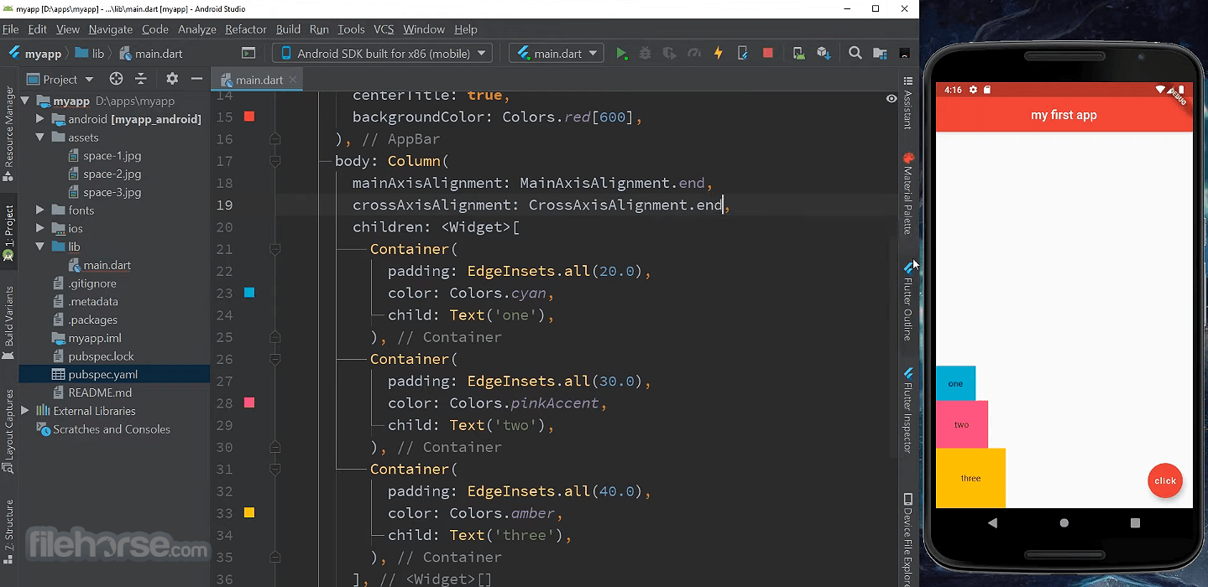Click the amber color swatch in gutter
This screenshot has width=1208, height=587.
(249, 512)
